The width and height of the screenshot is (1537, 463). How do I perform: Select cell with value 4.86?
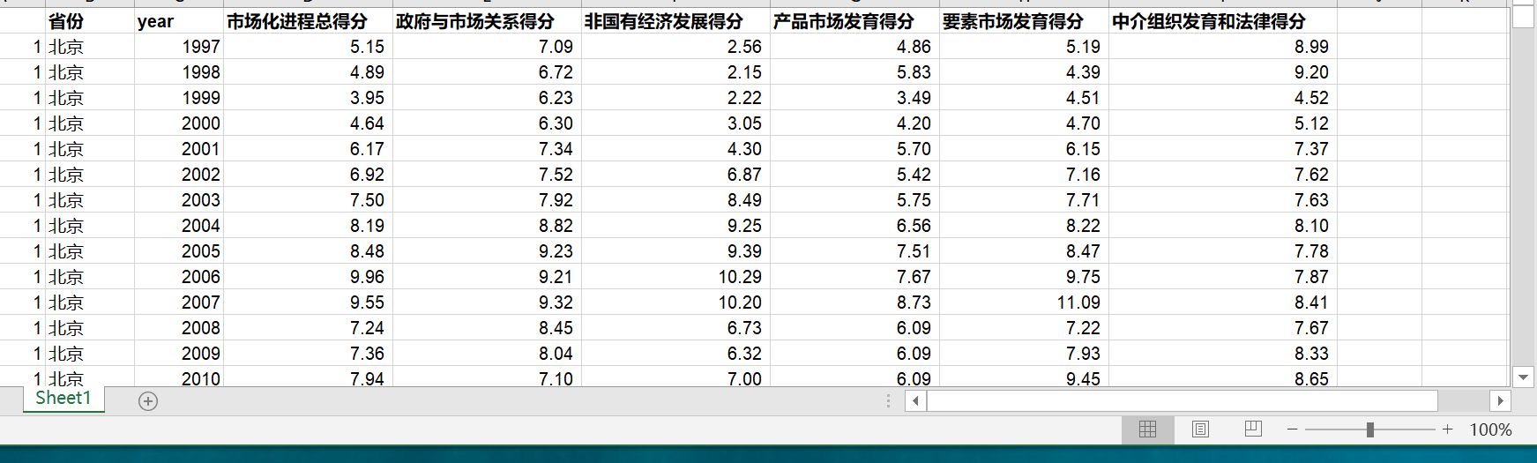click(854, 47)
